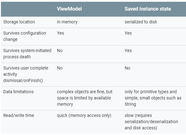Click Saved instance state's No for dismissal
Viewport: 186px width, 135px height.
pyautogui.click(x=127, y=68)
